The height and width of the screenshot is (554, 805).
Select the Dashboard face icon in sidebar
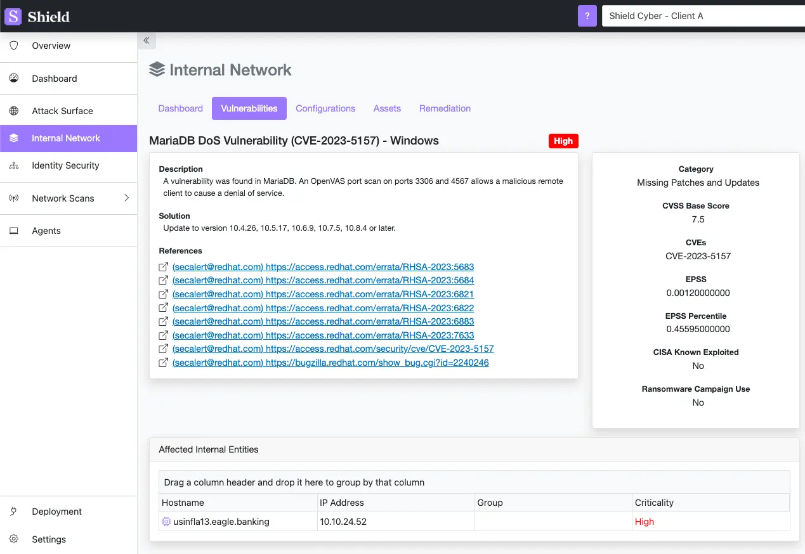pyautogui.click(x=13, y=78)
